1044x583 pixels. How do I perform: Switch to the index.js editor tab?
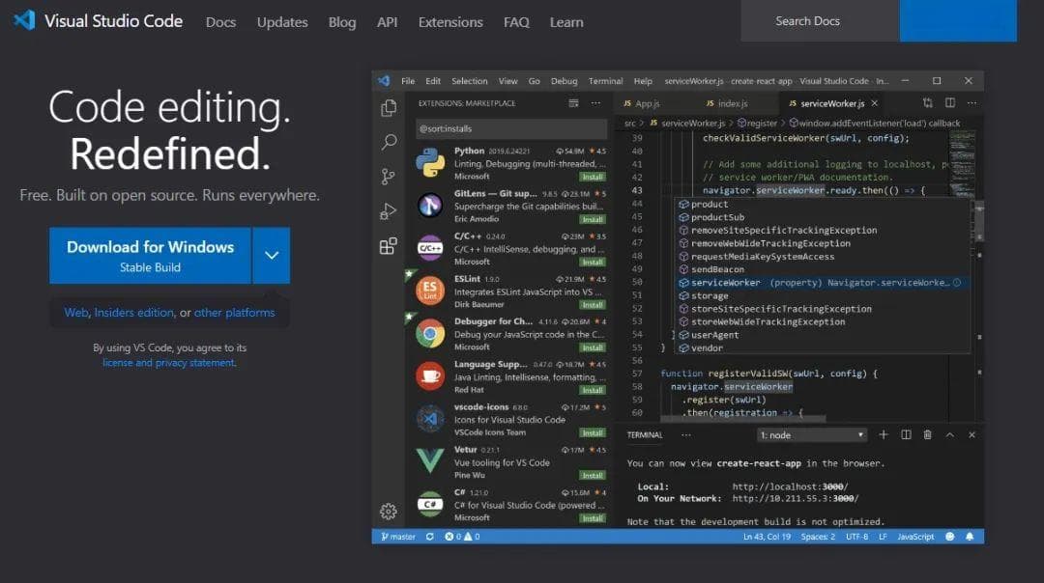pos(733,103)
